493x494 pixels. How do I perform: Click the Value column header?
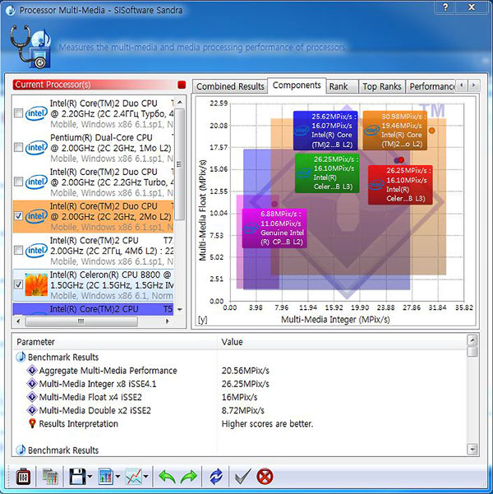pos(342,342)
